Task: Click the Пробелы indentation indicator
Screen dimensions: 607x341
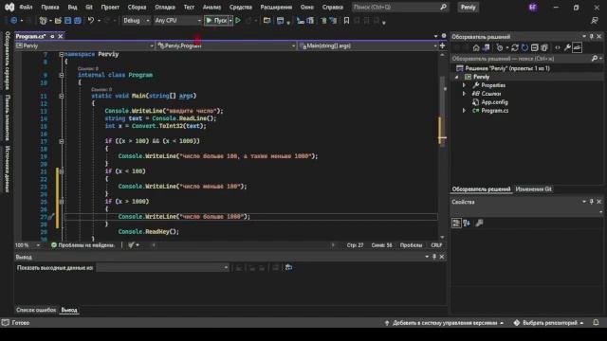Action: pos(411,245)
